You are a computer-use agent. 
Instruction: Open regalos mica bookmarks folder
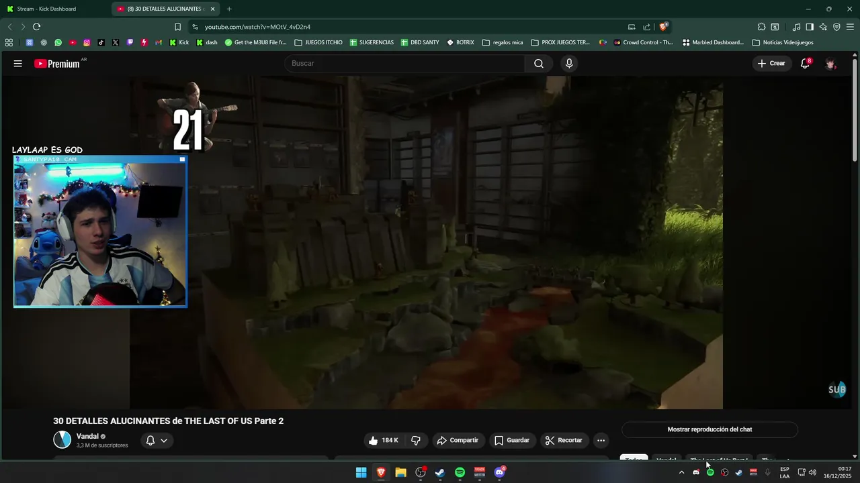503,42
